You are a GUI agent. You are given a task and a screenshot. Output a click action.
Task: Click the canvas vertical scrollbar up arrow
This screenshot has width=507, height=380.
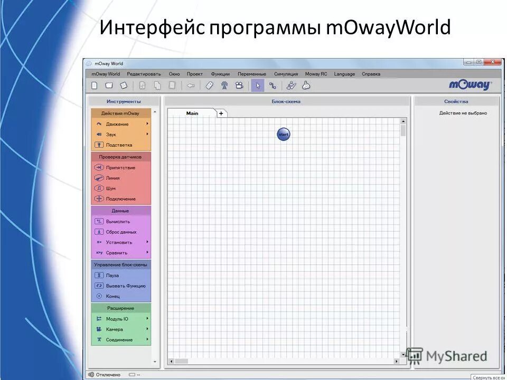click(x=403, y=121)
